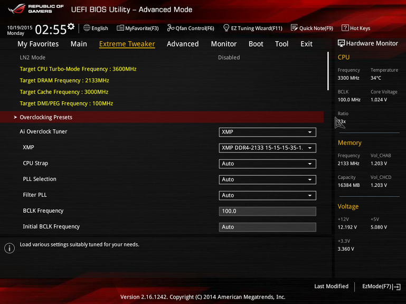Click the 10/19/2015 date display

20,27
